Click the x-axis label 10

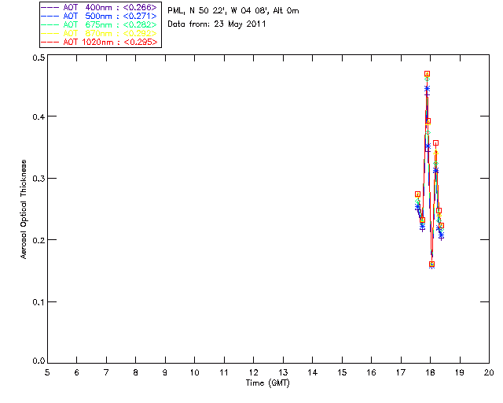(194, 372)
